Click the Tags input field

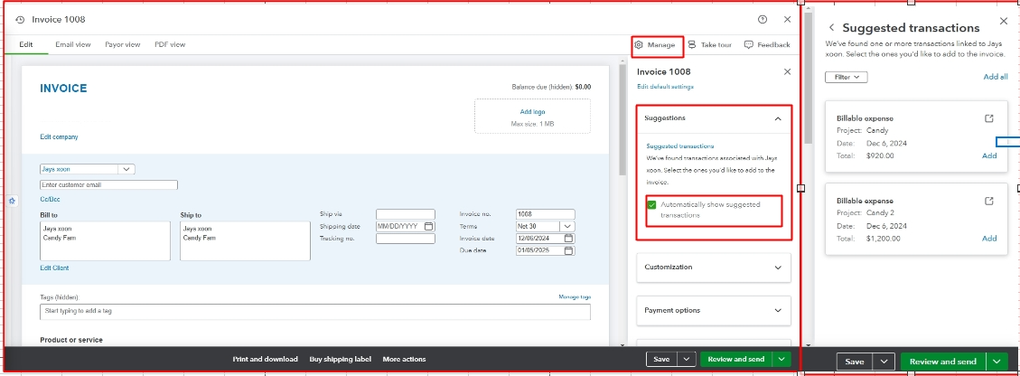pyautogui.click(x=315, y=312)
